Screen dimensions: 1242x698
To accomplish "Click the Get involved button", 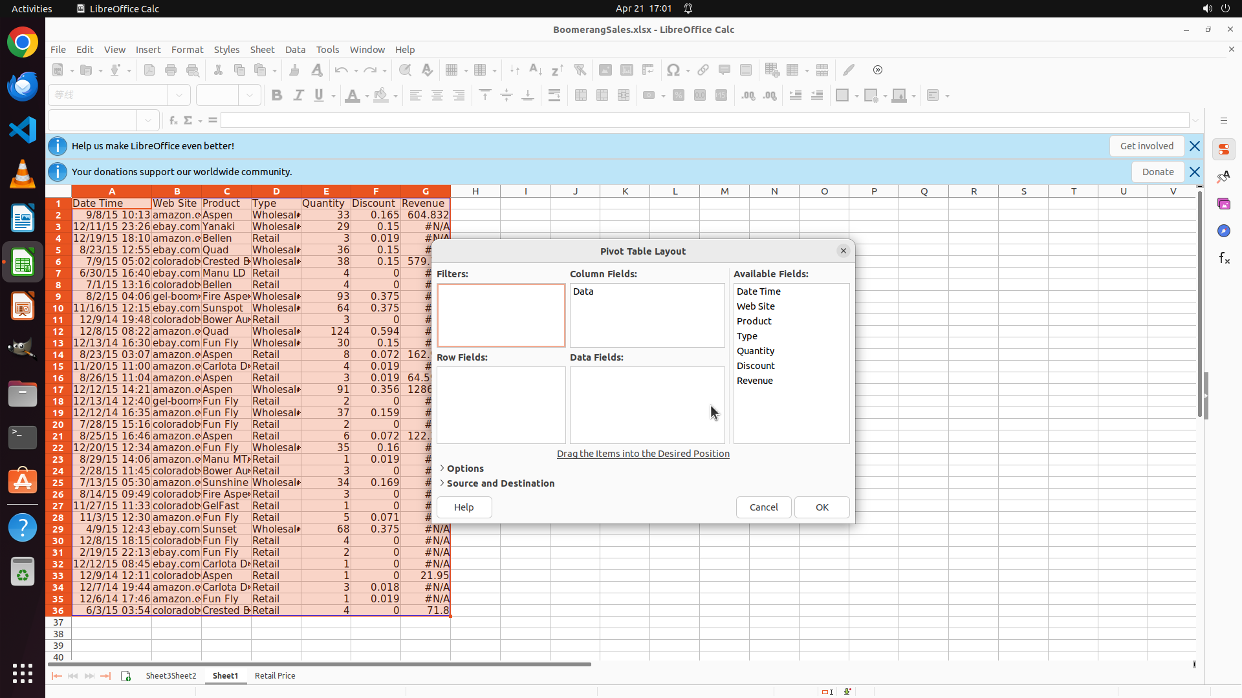I will tap(1146, 146).
